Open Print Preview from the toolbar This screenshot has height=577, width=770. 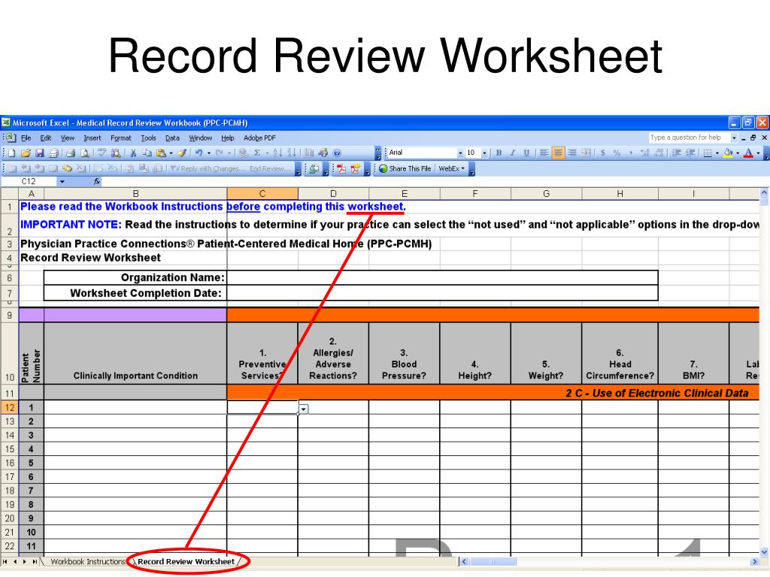point(84,153)
